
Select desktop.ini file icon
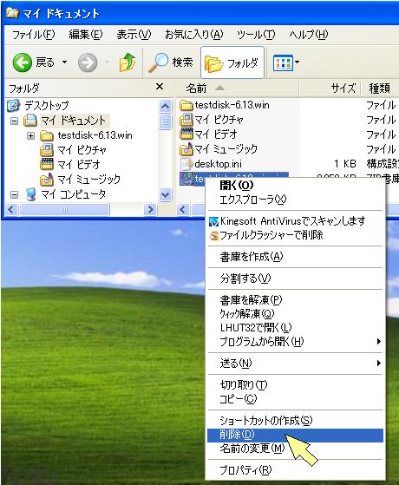(186, 164)
